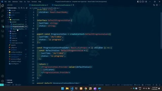Open Run and Debug view

[x=3, y=16]
